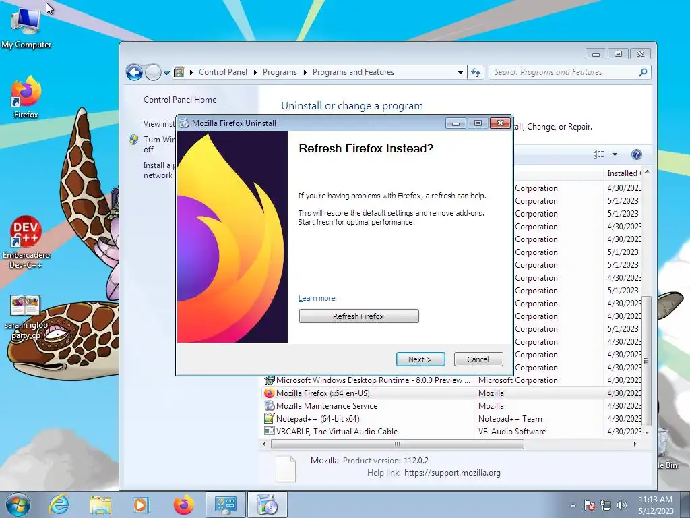
Task: Open network tray icon
Action: (x=606, y=506)
